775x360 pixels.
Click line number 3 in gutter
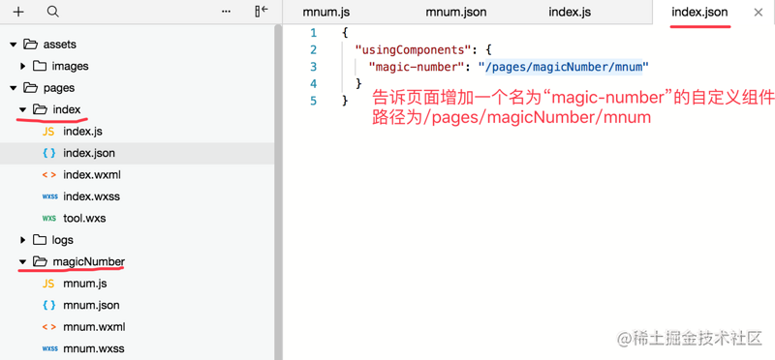point(313,67)
